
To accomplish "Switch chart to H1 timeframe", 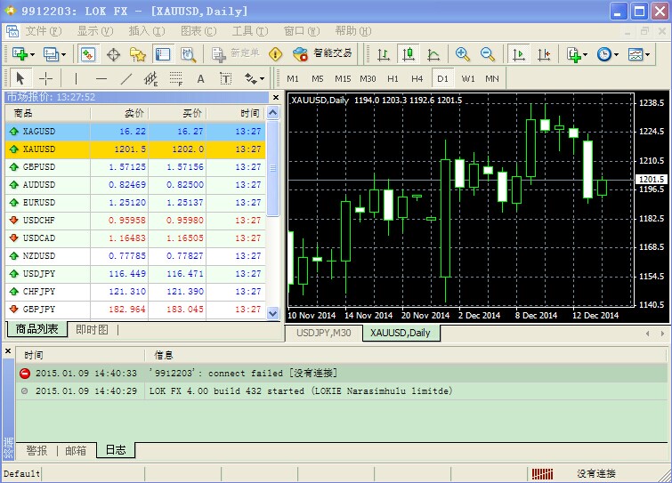I will (x=393, y=79).
